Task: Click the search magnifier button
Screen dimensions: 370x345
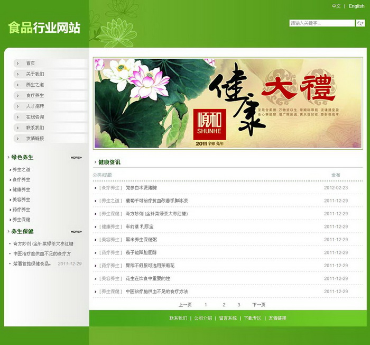Action: click(360, 23)
